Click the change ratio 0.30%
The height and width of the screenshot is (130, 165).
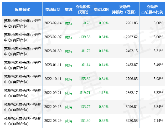[104, 107]
